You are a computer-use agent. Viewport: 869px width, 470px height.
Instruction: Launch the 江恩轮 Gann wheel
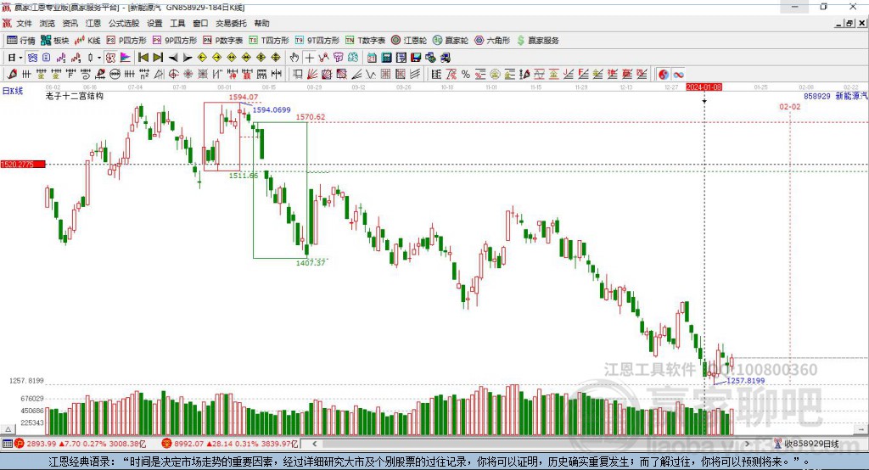click(409, 41)
